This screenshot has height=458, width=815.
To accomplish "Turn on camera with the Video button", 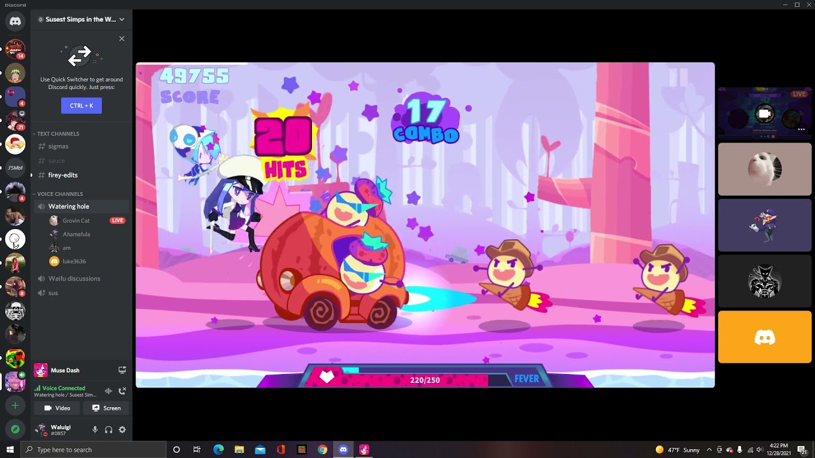I will pos(57,408).
